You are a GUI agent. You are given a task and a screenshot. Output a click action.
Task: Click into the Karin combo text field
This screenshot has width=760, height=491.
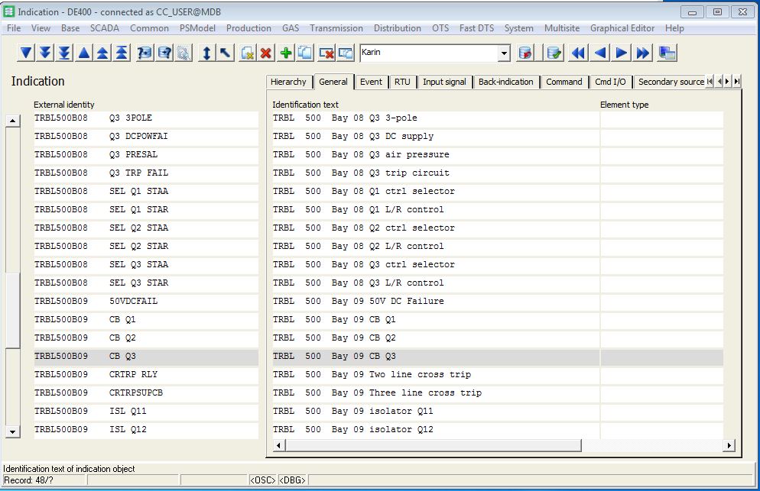(429, 53)
